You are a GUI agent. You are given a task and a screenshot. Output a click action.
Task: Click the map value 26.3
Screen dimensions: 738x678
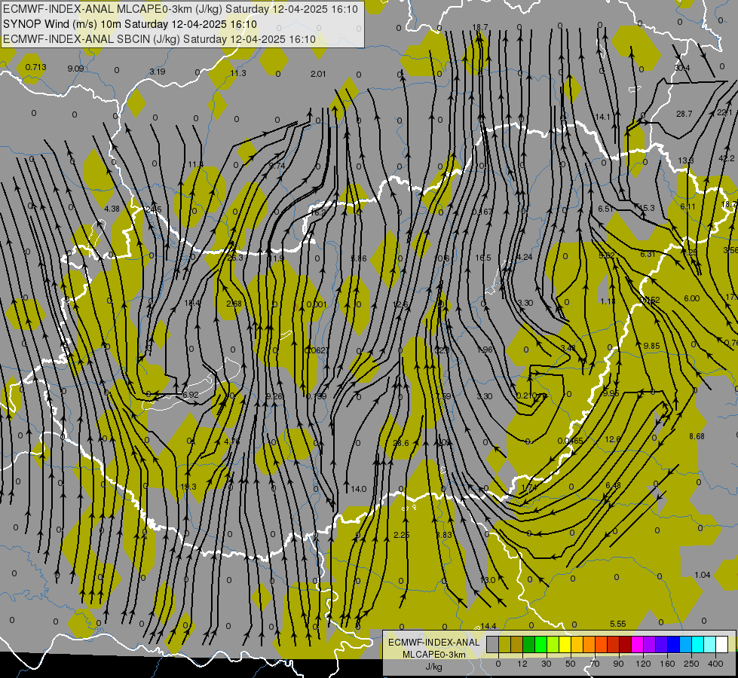(x=235, y=258)
